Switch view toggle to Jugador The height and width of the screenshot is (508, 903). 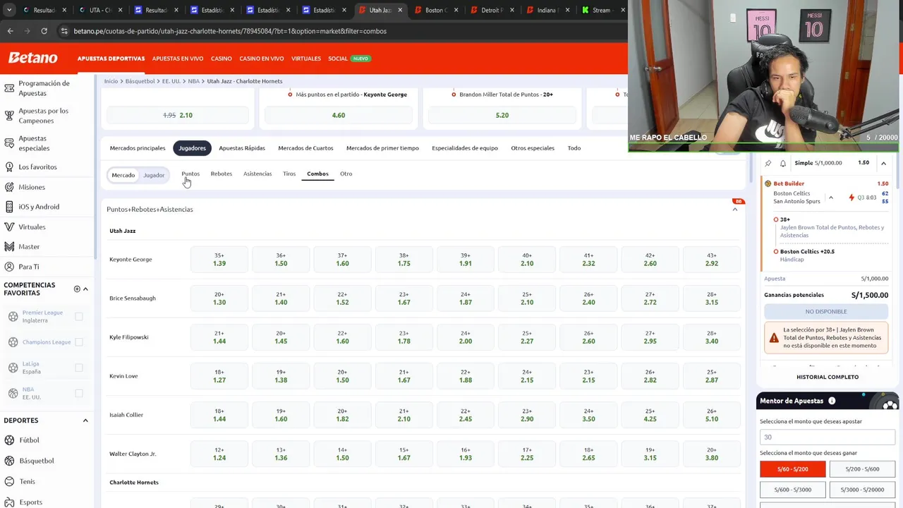154,175
